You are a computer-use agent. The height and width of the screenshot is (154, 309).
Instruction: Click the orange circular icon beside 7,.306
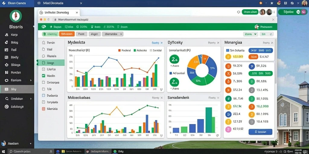(x=228, y=81)
